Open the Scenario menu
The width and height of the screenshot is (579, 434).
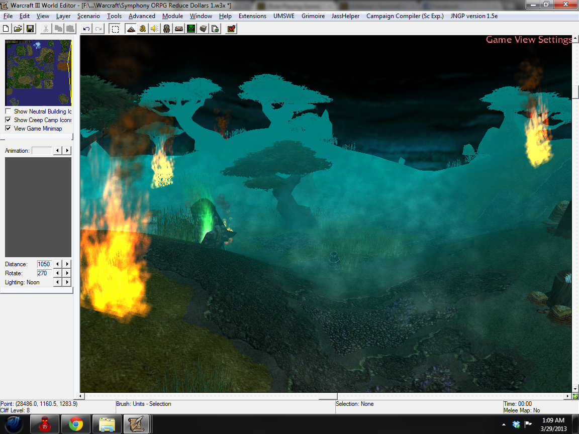(88, 16)
